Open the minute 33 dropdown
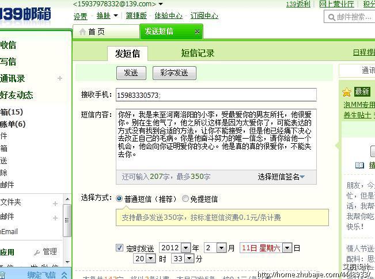Image resolution: width=375 pixels, height=279 pixels. [x=189, y=259]
